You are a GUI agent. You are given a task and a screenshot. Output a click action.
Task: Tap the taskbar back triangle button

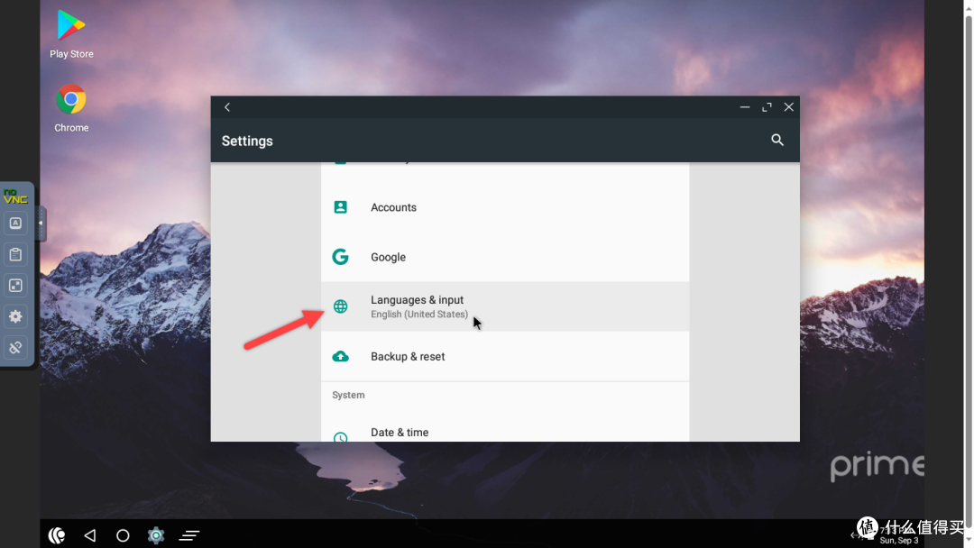pyautogui.click(x=90, y=535)
